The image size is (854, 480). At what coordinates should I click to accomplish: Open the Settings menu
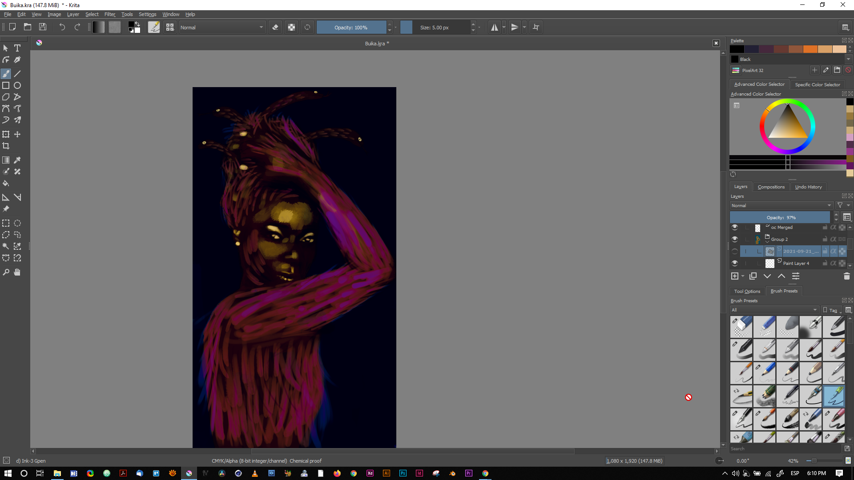(x=147, y=14)
